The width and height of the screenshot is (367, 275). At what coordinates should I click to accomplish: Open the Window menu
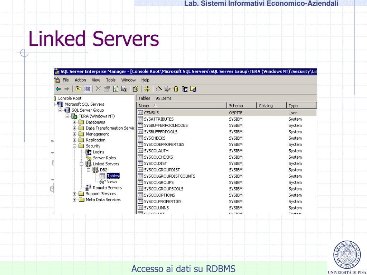pyautogui.click(x=128, y=80)
